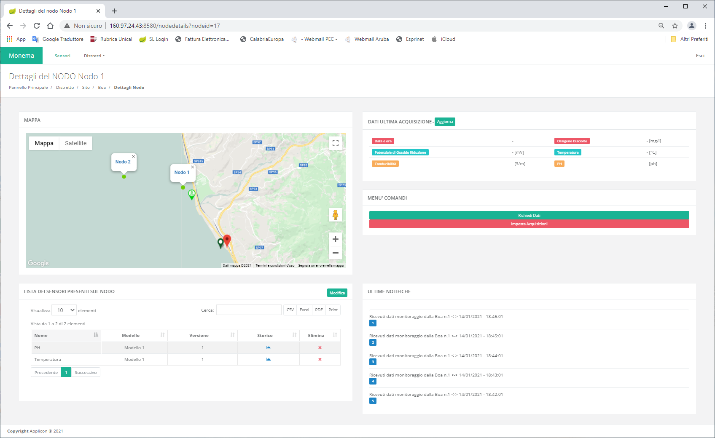Image resolution: width=715 pixels, height=438 pixels.
Task: Zoom in on the map
Action: point(336,239)
